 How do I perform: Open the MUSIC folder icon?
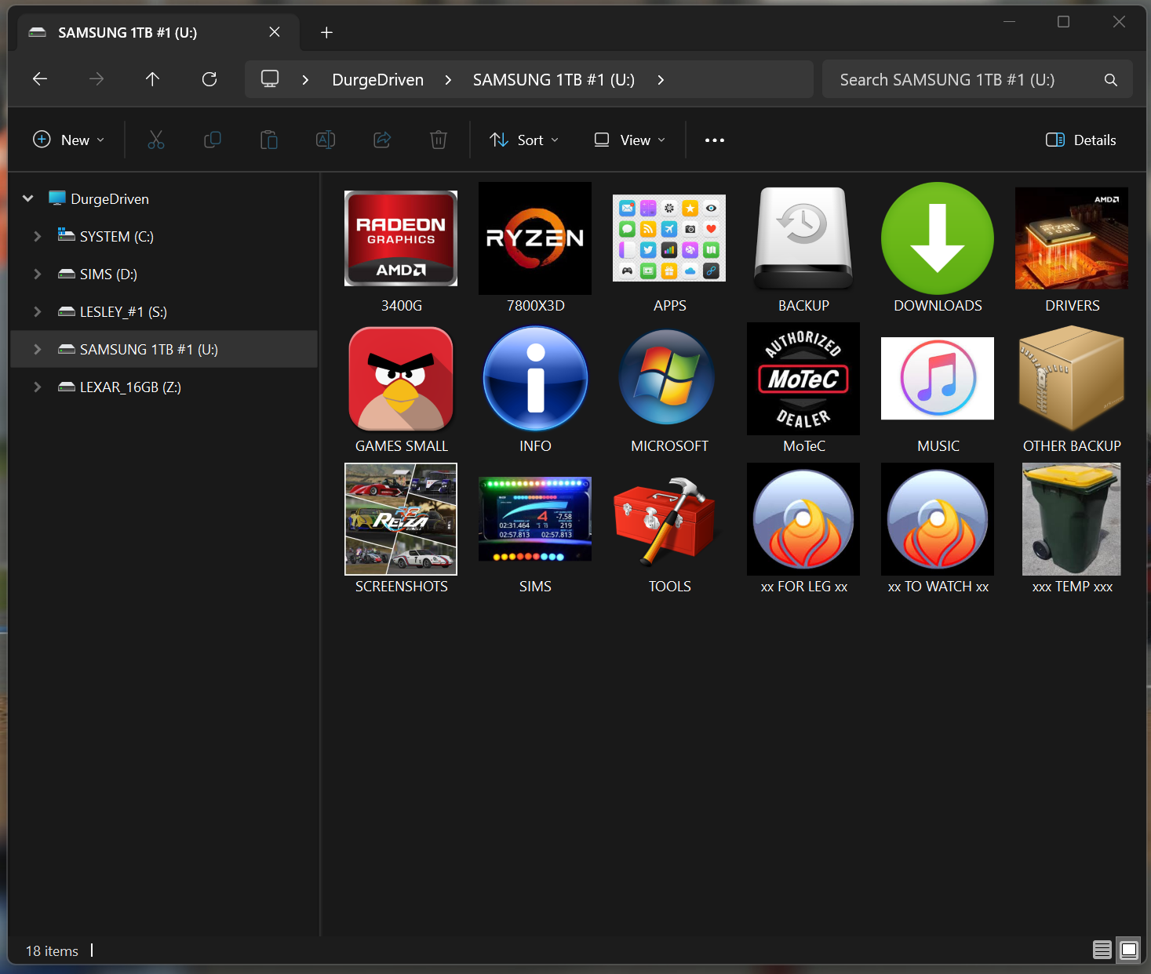point(938,379)
